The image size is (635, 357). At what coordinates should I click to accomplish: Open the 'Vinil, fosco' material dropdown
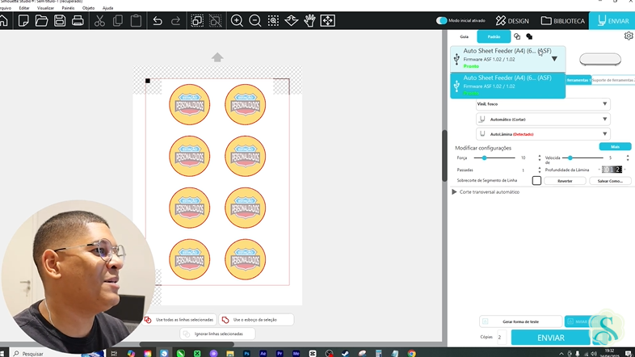coord(543,104)
